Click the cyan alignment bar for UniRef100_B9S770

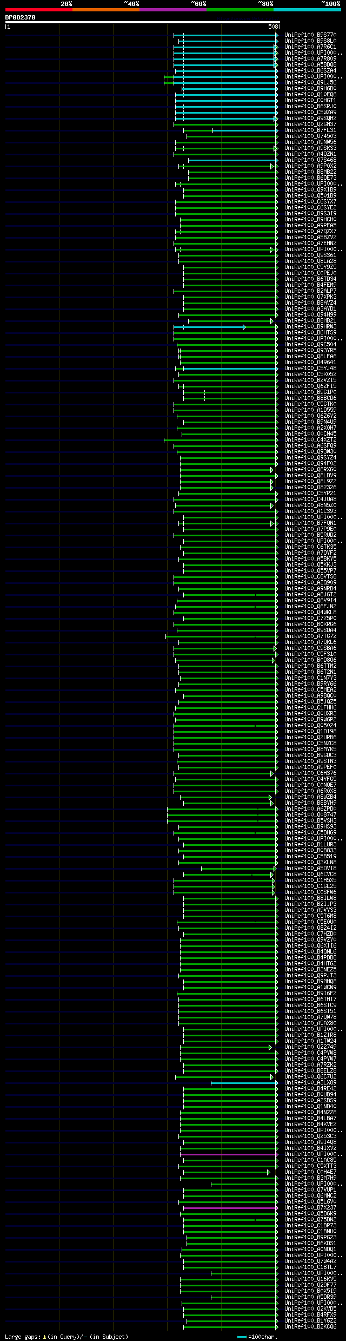225,35
